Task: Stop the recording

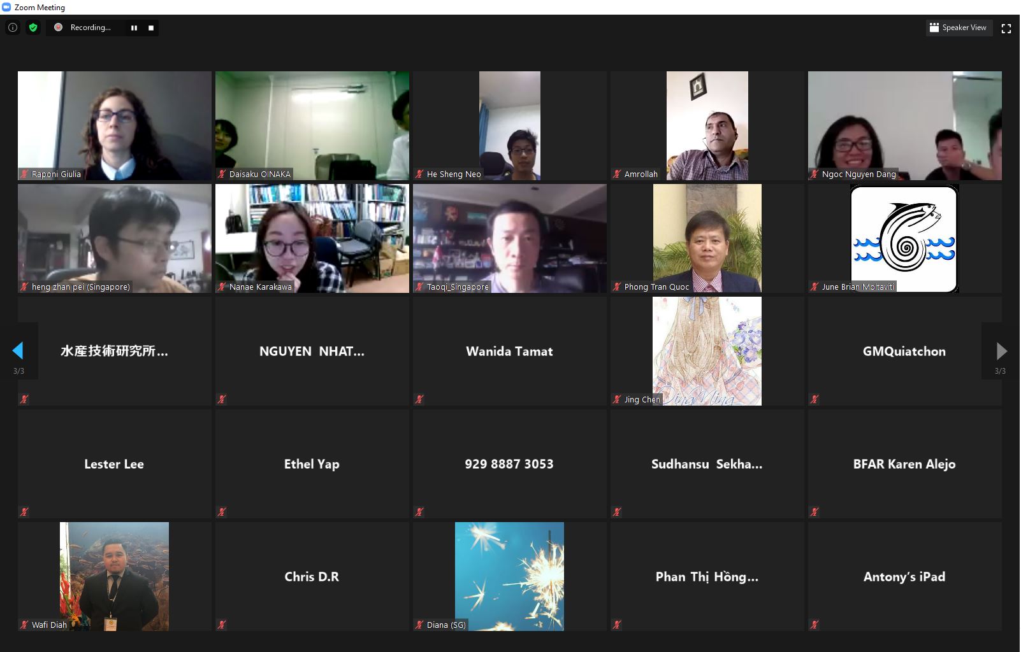Action: coord(151,28)
